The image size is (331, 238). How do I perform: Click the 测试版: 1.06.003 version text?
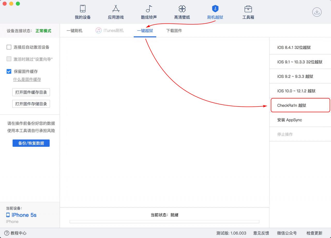(231, 233)
